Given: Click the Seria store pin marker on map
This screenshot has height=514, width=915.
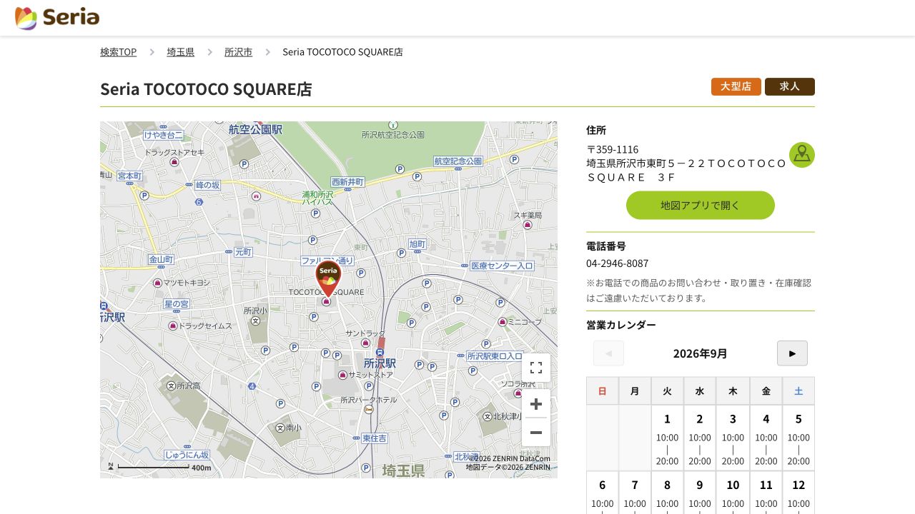Looking at the screenshot, I should 328,278.
